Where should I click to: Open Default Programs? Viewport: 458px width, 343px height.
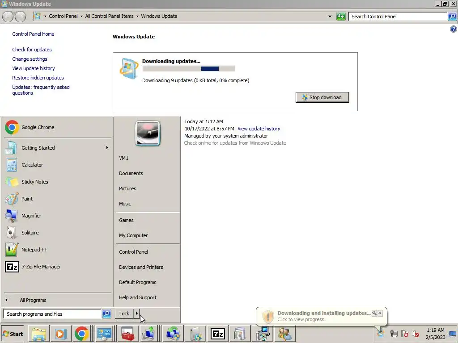pos(148,282)
